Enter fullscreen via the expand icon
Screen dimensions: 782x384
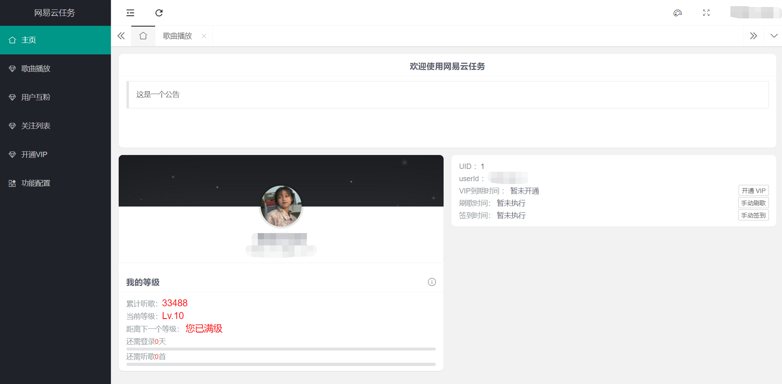[x=706, y=13]
